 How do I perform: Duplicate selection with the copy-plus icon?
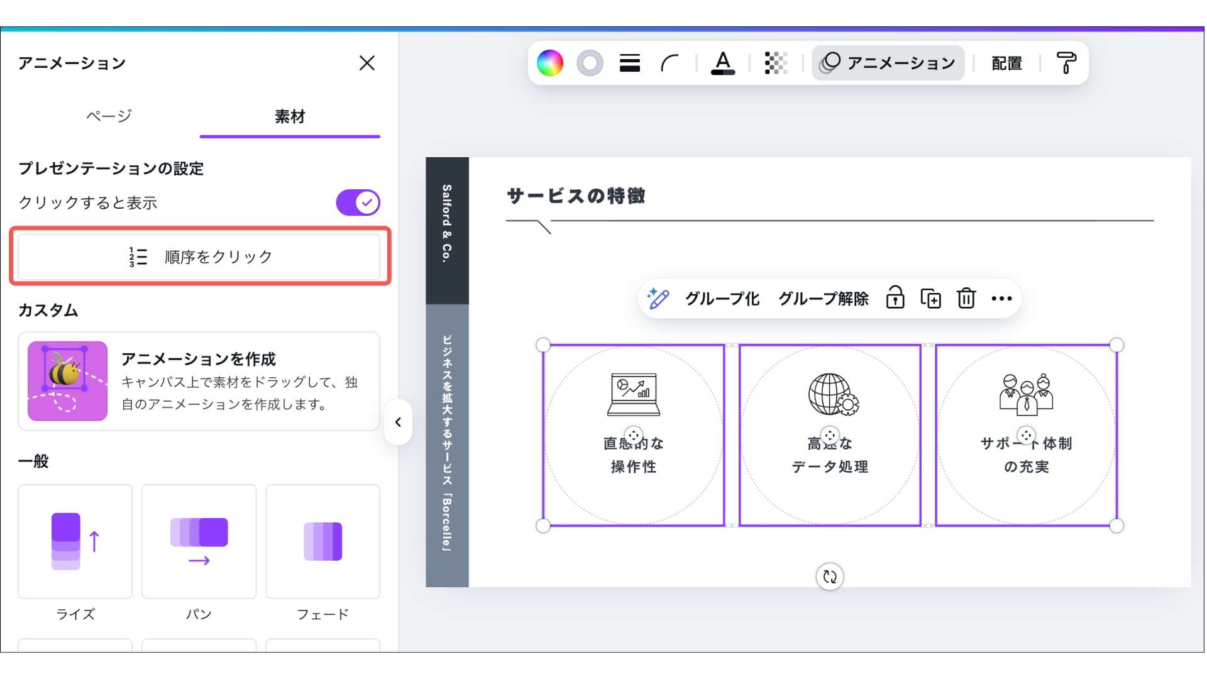coord(930,298)
